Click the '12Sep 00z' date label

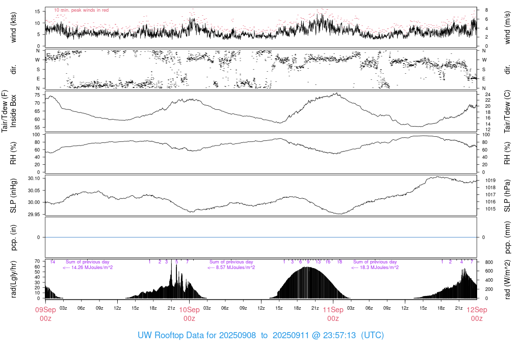pyautogui.click(x=477, y=314)
